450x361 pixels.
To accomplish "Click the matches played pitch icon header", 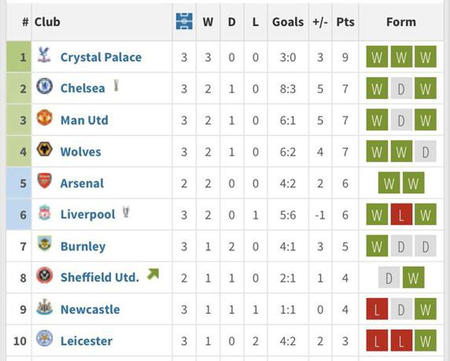I will pos(184,22).
